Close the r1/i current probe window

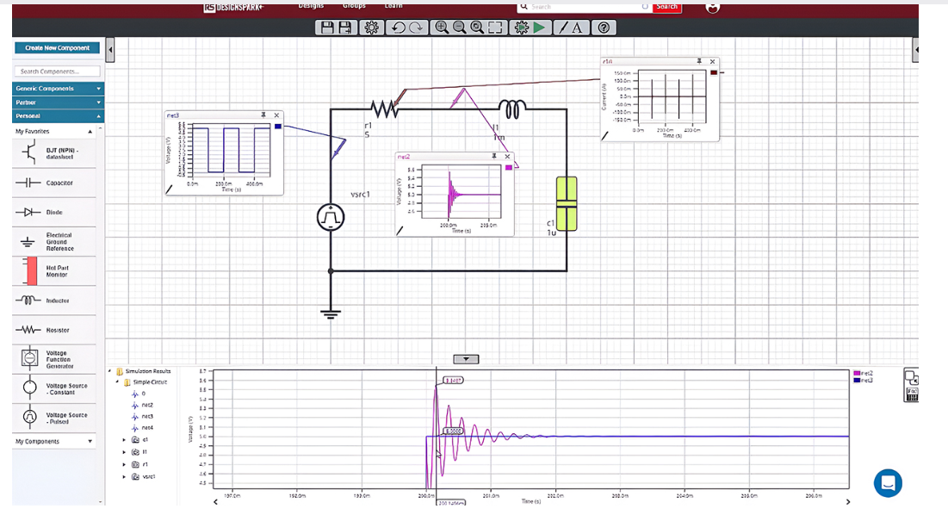coord(712,62)
